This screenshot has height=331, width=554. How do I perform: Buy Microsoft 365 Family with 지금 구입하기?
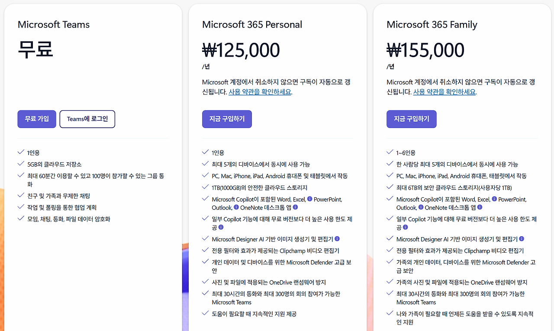412,119
